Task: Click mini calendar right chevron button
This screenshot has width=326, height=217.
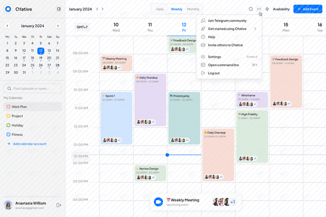Action: click(x=7, y=26)
